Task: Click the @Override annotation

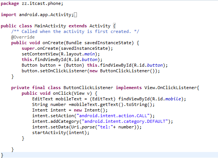Action: (x=23, y=37)
